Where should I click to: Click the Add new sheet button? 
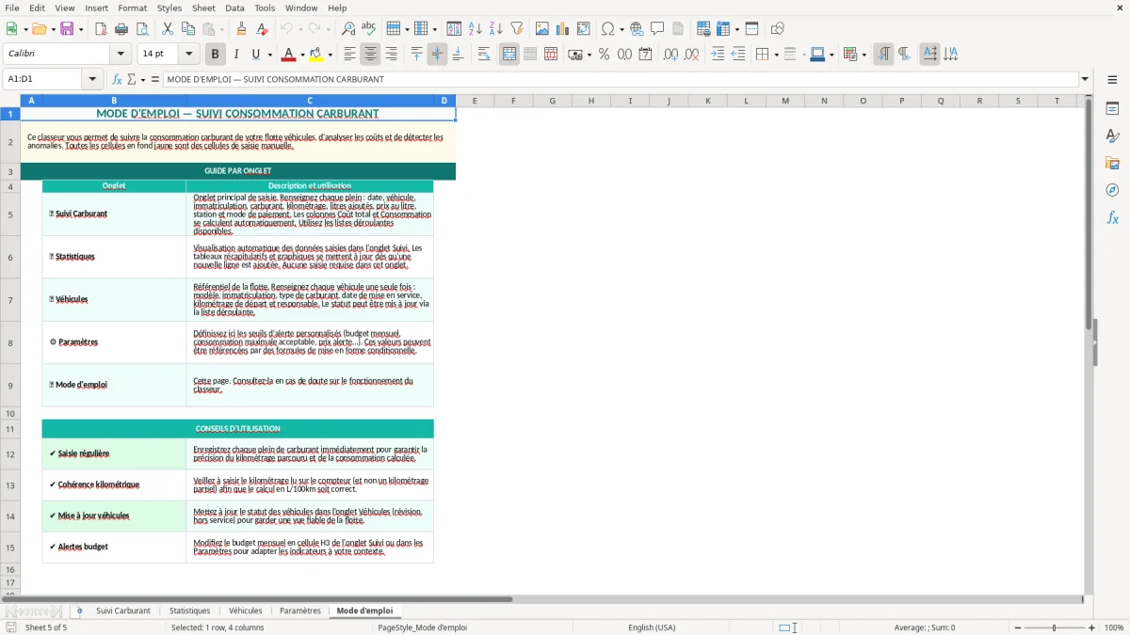click(x=79, y=611)
